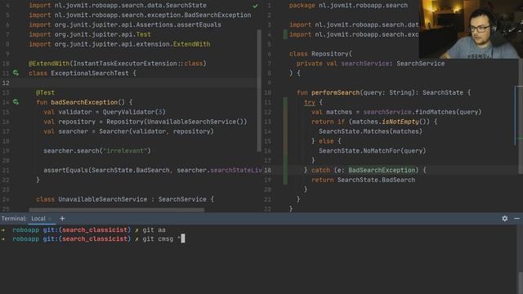Click BadSearchException in the catch clause
The image size is (523, 294).
coord(382,170)
